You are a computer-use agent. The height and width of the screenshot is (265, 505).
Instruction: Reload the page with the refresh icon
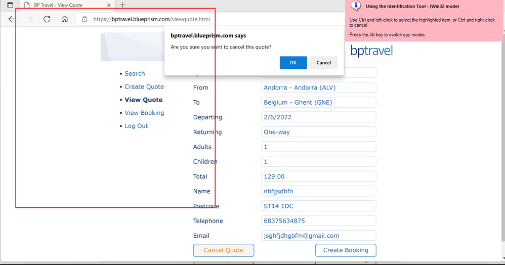[x=47, y=19]
